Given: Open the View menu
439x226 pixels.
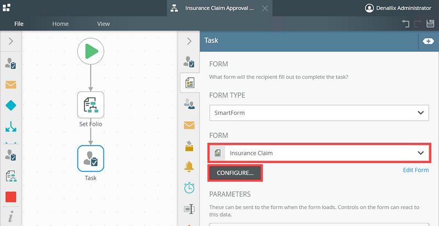Looking at the screenshot, I should (x=103, y=24).
